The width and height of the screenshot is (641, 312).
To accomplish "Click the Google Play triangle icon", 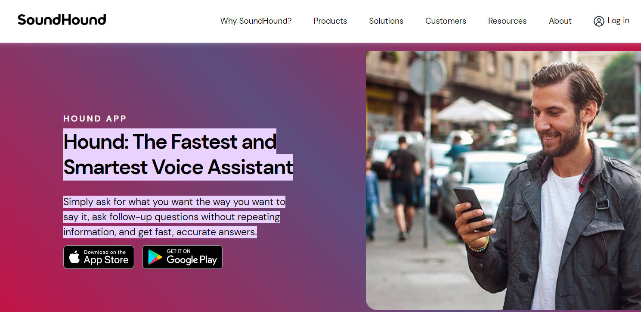I will click(x=155, y=257).
